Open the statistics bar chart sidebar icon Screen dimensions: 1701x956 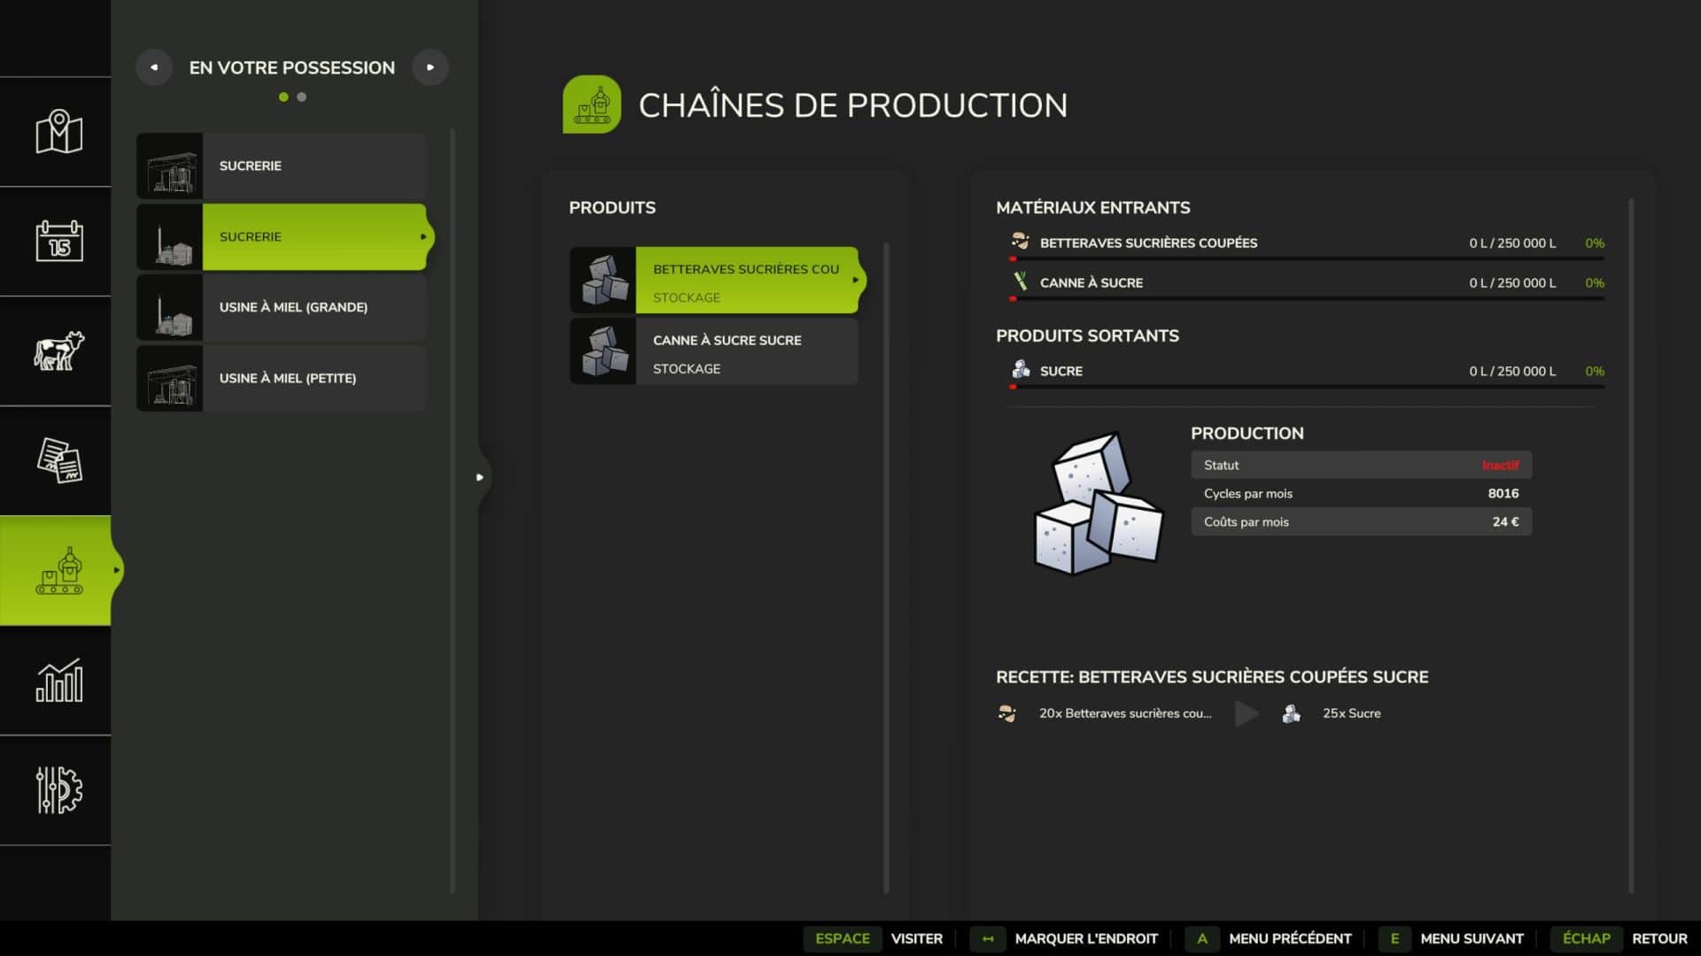pos(58,681)
